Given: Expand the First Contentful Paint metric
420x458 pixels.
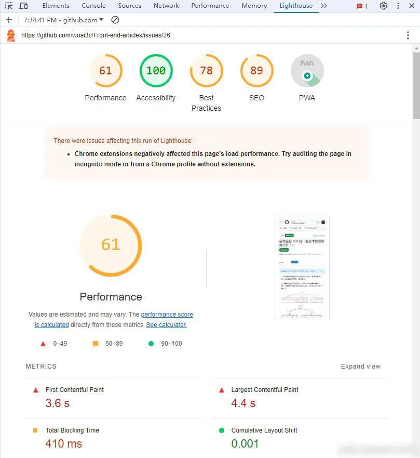Looking at the screenshot, I should pyautogui.click(x=74, y=390).
